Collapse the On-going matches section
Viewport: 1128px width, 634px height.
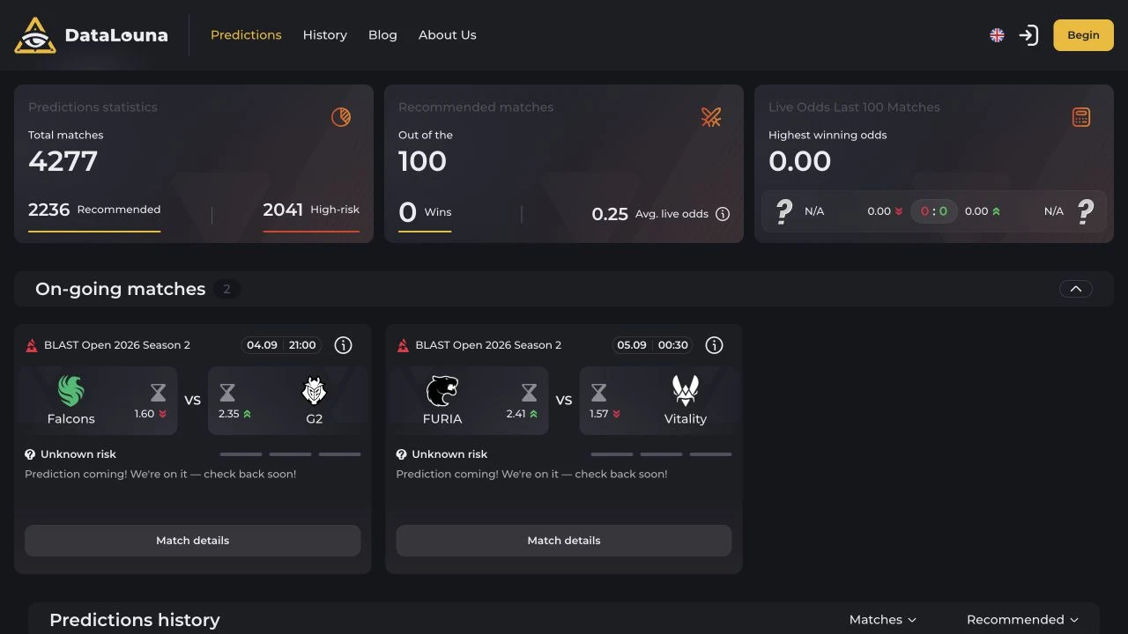pos(1075,289)
